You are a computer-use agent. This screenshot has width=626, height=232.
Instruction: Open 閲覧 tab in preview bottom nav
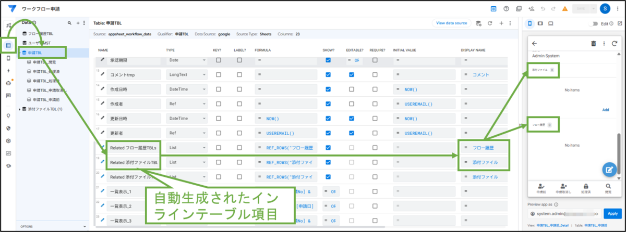608,188
